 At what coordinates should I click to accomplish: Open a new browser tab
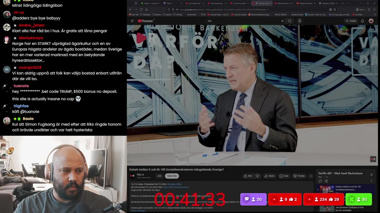pos(342,3)
